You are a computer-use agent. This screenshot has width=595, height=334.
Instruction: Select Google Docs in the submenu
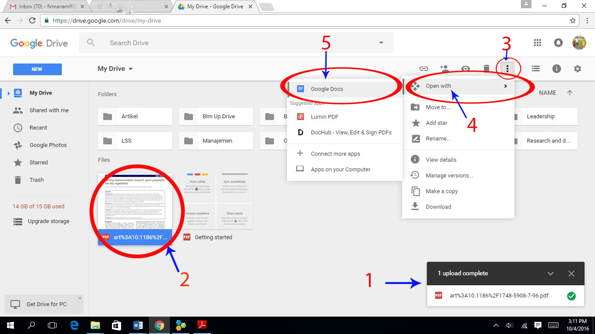coord(327,89)
